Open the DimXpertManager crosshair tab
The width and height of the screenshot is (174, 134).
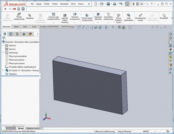click(x=24, y=34)
